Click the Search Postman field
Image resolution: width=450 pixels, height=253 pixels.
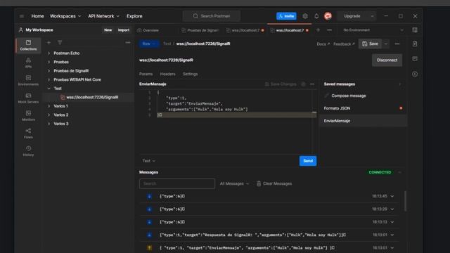(x=212, y=16)
